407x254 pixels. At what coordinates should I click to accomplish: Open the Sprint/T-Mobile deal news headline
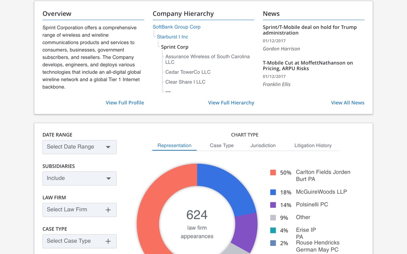[x=309, y=30]
